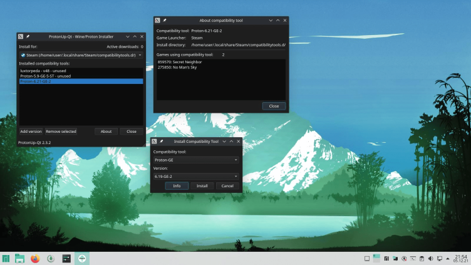Expand the Compatibility tool Proton-GE dropdown
471x265 pixels.
tap(196, 160)
